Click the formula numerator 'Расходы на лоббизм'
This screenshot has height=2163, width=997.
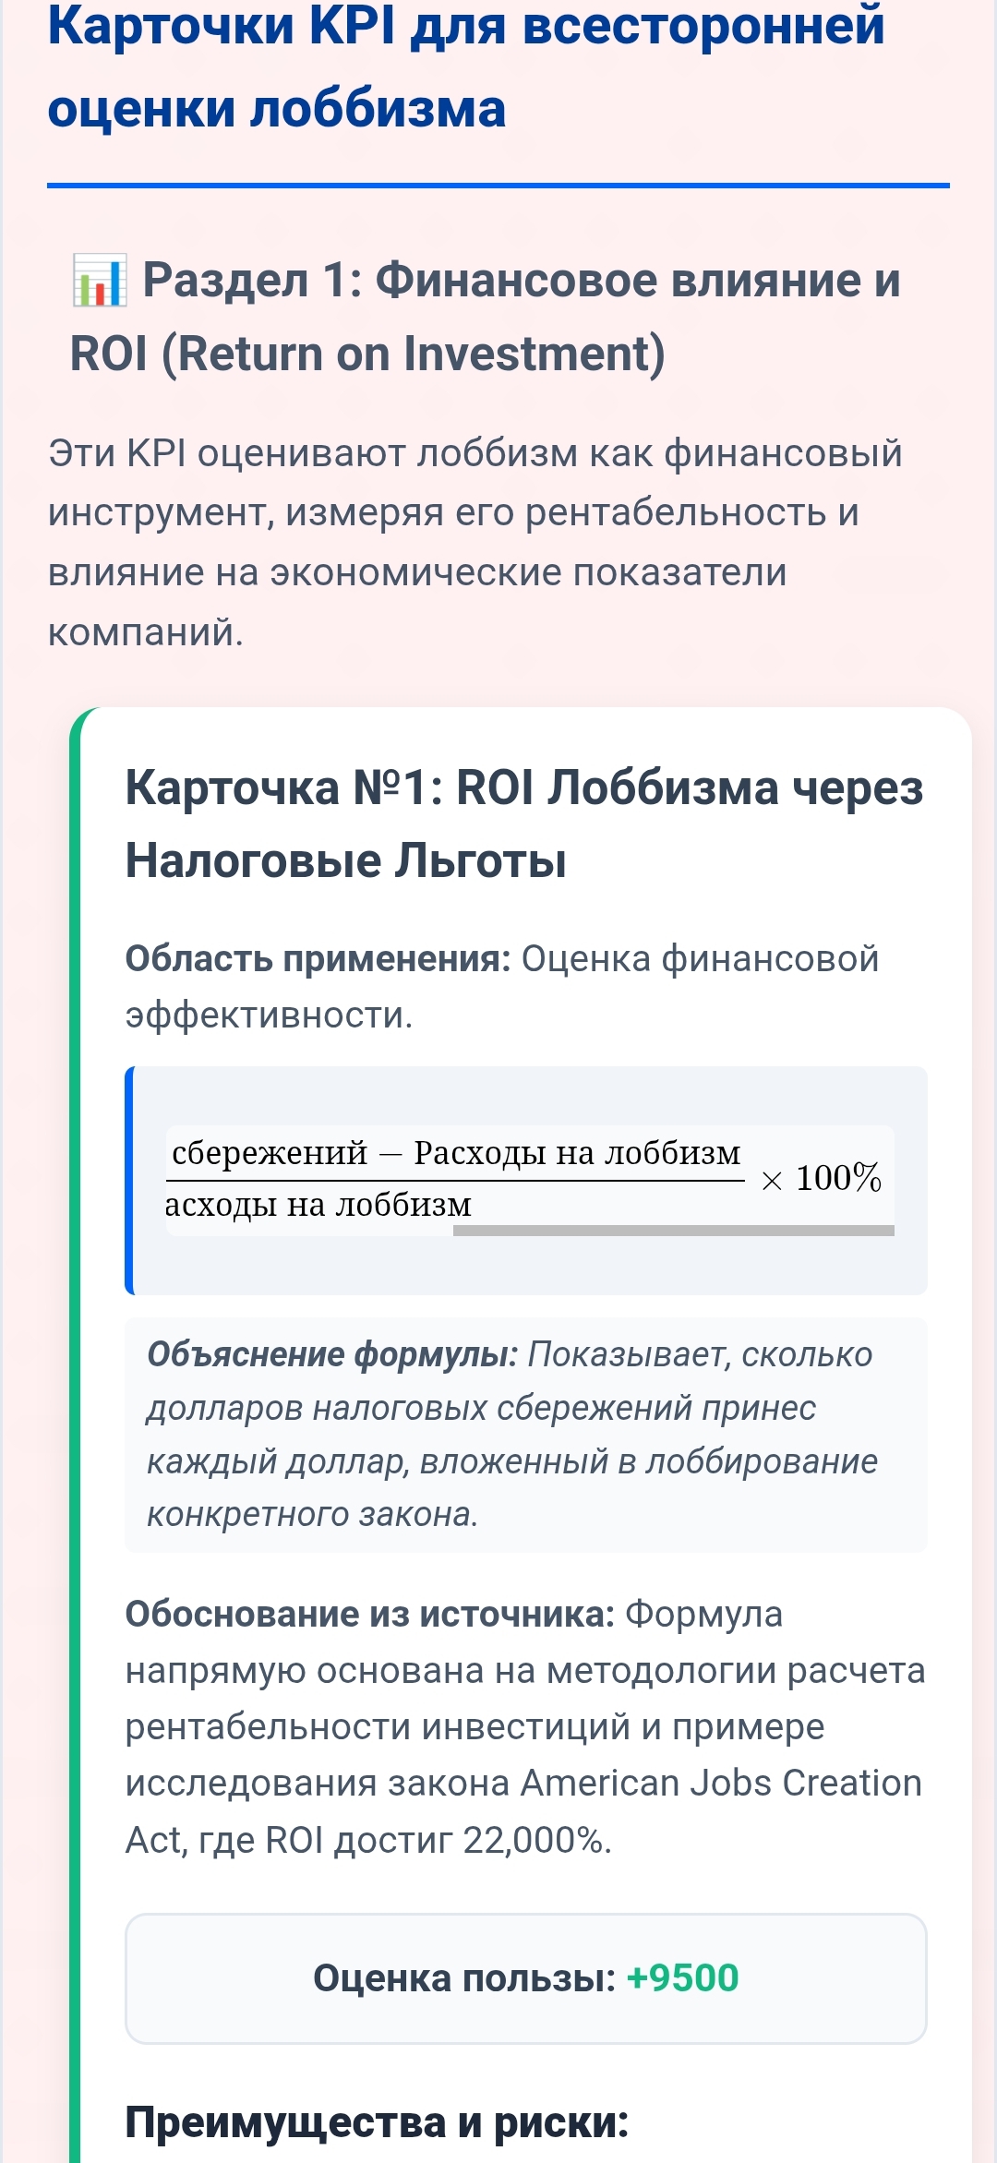click(577, 1153)
